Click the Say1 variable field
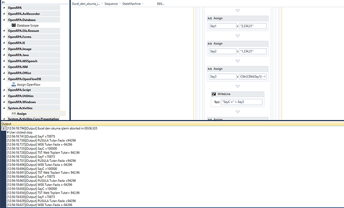Screen dimensions: 344x208 point(222,26)
